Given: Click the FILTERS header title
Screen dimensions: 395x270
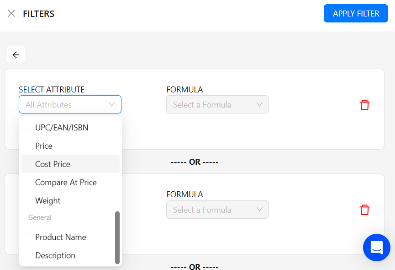Looking at the screenshot, I should pos(38,14).
